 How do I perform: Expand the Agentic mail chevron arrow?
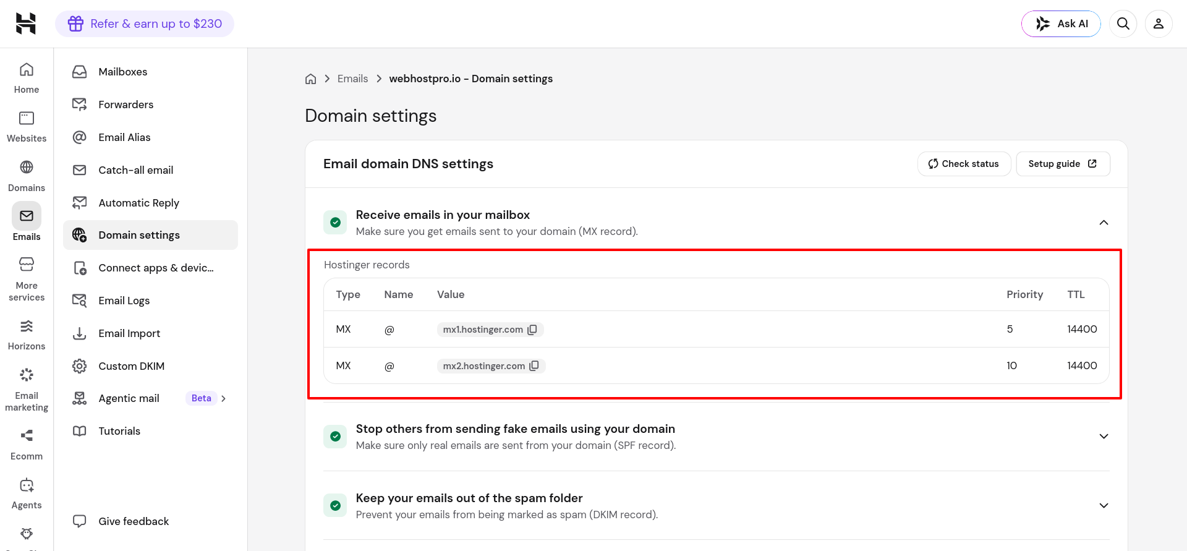coord(224,398)
